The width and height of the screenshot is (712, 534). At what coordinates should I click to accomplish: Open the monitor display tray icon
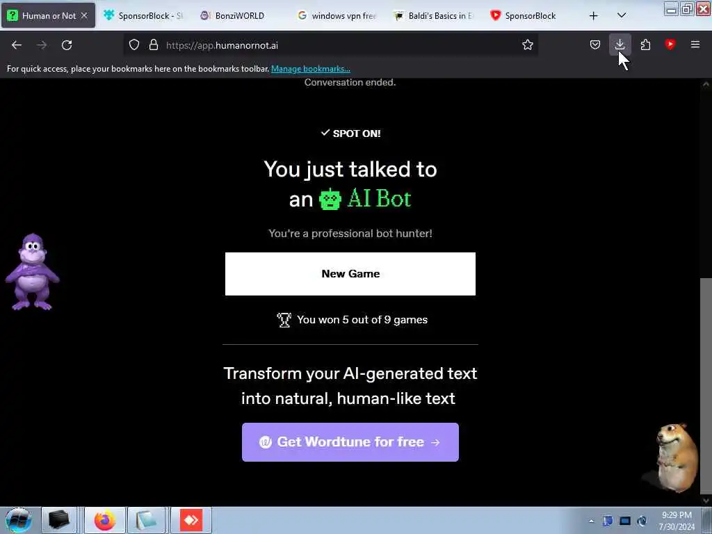pyautogui.click(x=625, y=521)
